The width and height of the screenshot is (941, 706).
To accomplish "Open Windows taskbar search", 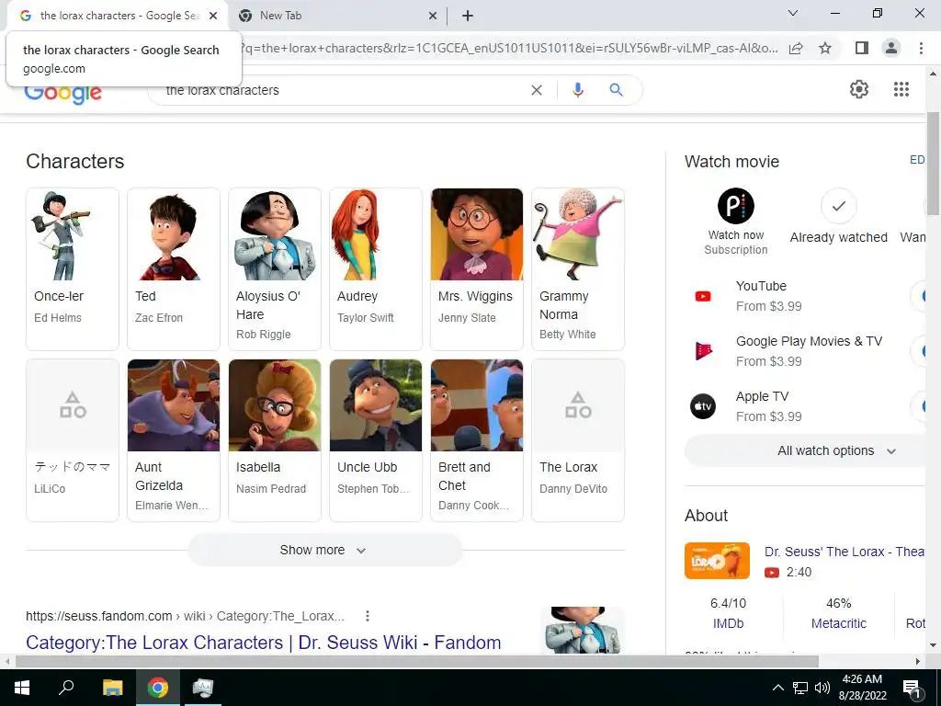I will [x=66, y=688].
